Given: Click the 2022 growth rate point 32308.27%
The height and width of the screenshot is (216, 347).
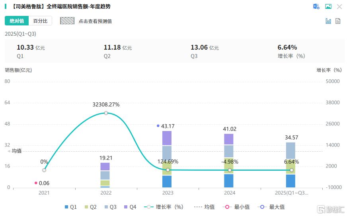Looking at the screenshot, I should tap(106, 113).
